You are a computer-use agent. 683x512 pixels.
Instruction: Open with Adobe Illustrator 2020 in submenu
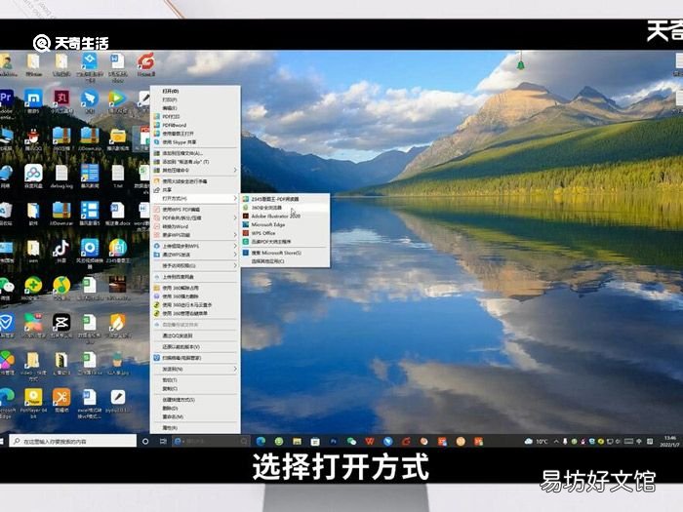coord(285,216)
